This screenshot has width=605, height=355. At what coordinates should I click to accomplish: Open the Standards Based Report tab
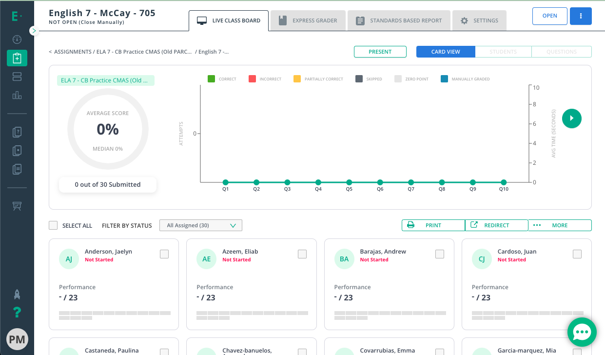(399, 20)
